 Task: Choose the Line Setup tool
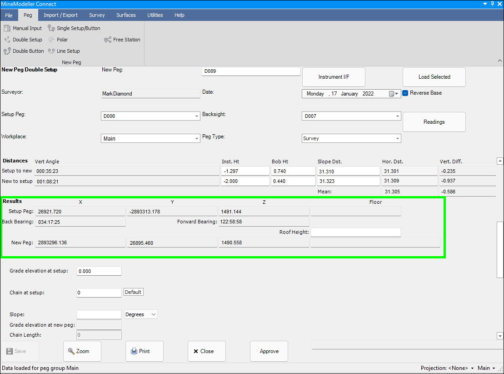pos(64,51)
